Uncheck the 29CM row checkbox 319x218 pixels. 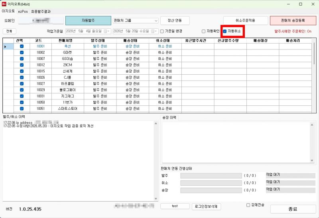point(22,65)
